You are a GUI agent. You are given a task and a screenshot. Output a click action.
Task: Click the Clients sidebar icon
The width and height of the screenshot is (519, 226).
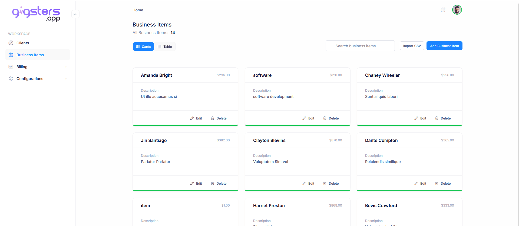(11, 43)
